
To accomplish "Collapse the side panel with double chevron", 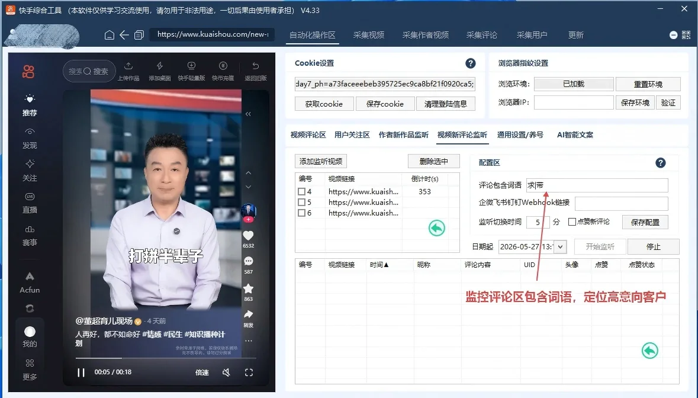I will [249, 114].
